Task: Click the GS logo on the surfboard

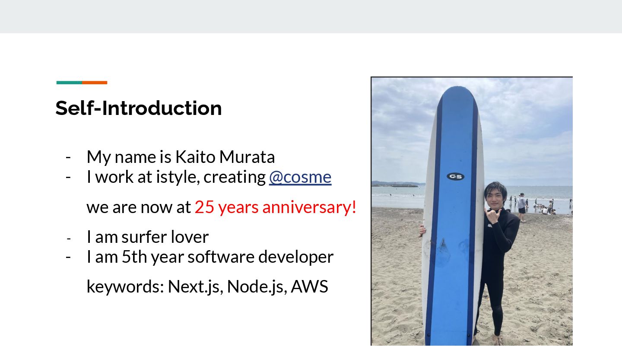Action: pos(455,176)
